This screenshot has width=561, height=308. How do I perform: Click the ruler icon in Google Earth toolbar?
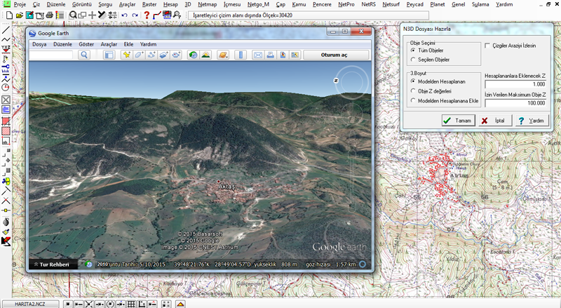click(241, 55)
